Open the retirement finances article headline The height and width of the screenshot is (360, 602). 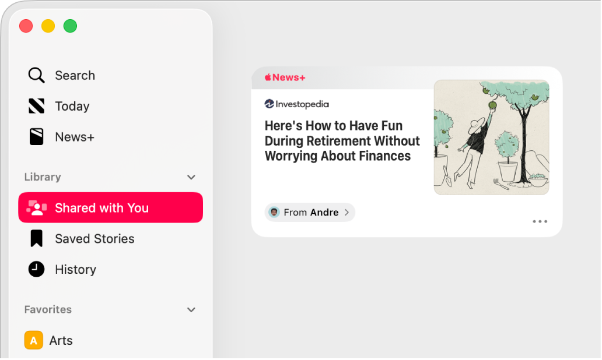(x=342, y=141)
